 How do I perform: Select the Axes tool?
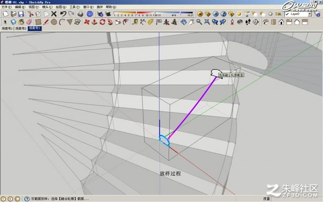[166, 22]
